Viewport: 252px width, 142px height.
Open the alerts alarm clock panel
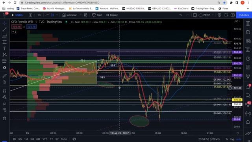(x=248, y=32)
